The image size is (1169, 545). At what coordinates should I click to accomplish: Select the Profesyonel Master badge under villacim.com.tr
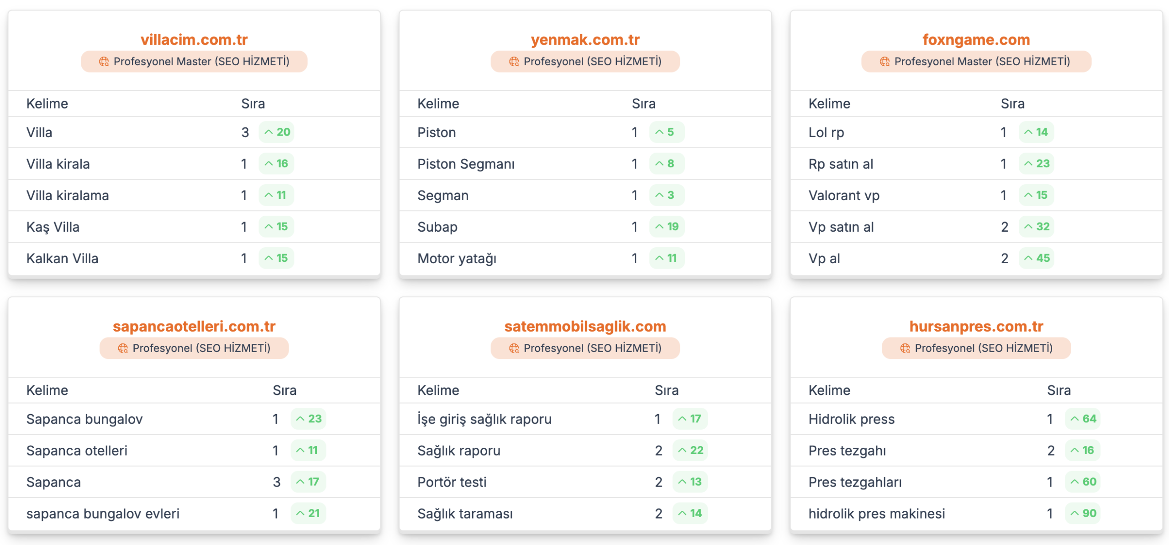(194, 62)
